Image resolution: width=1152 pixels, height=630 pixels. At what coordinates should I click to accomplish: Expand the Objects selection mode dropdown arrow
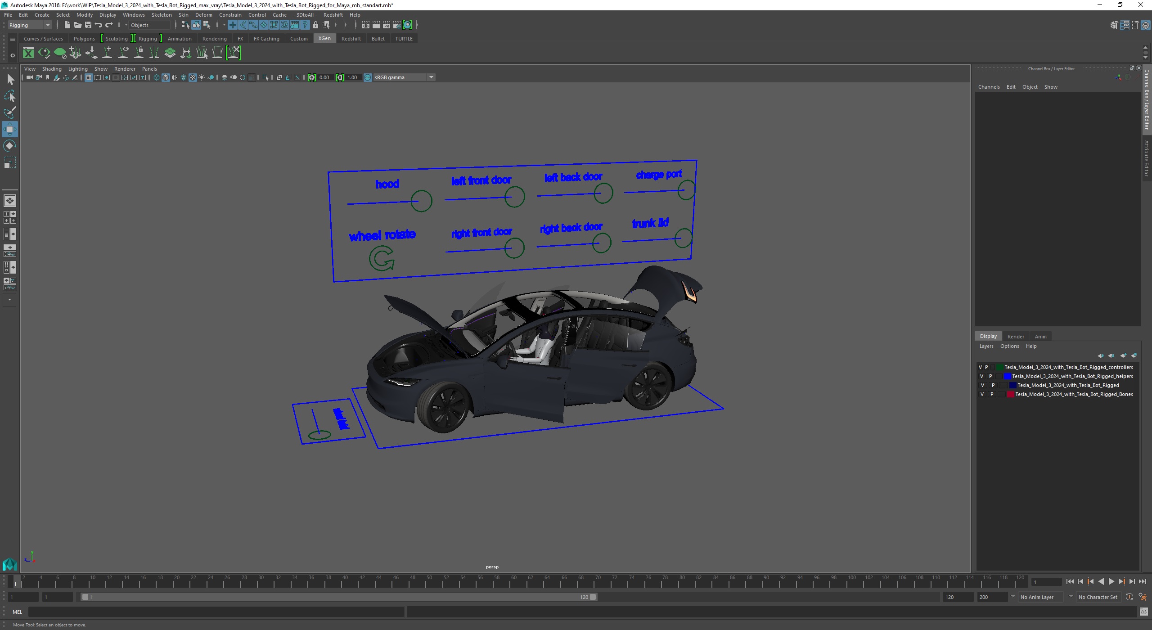[126, 25]
